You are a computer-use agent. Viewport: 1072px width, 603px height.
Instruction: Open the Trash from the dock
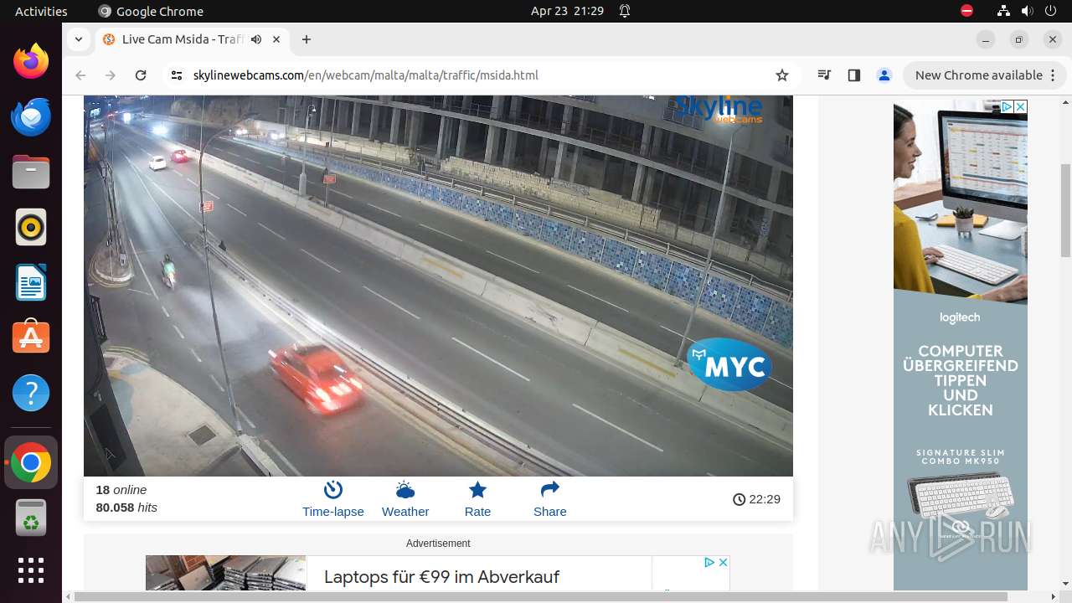[31, 518]
